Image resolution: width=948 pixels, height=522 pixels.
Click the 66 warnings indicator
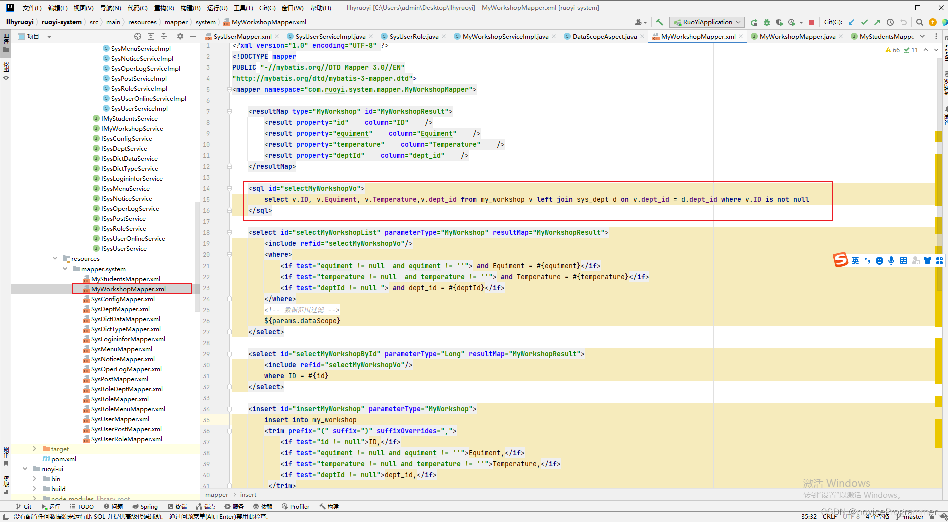tap(892, 50)
